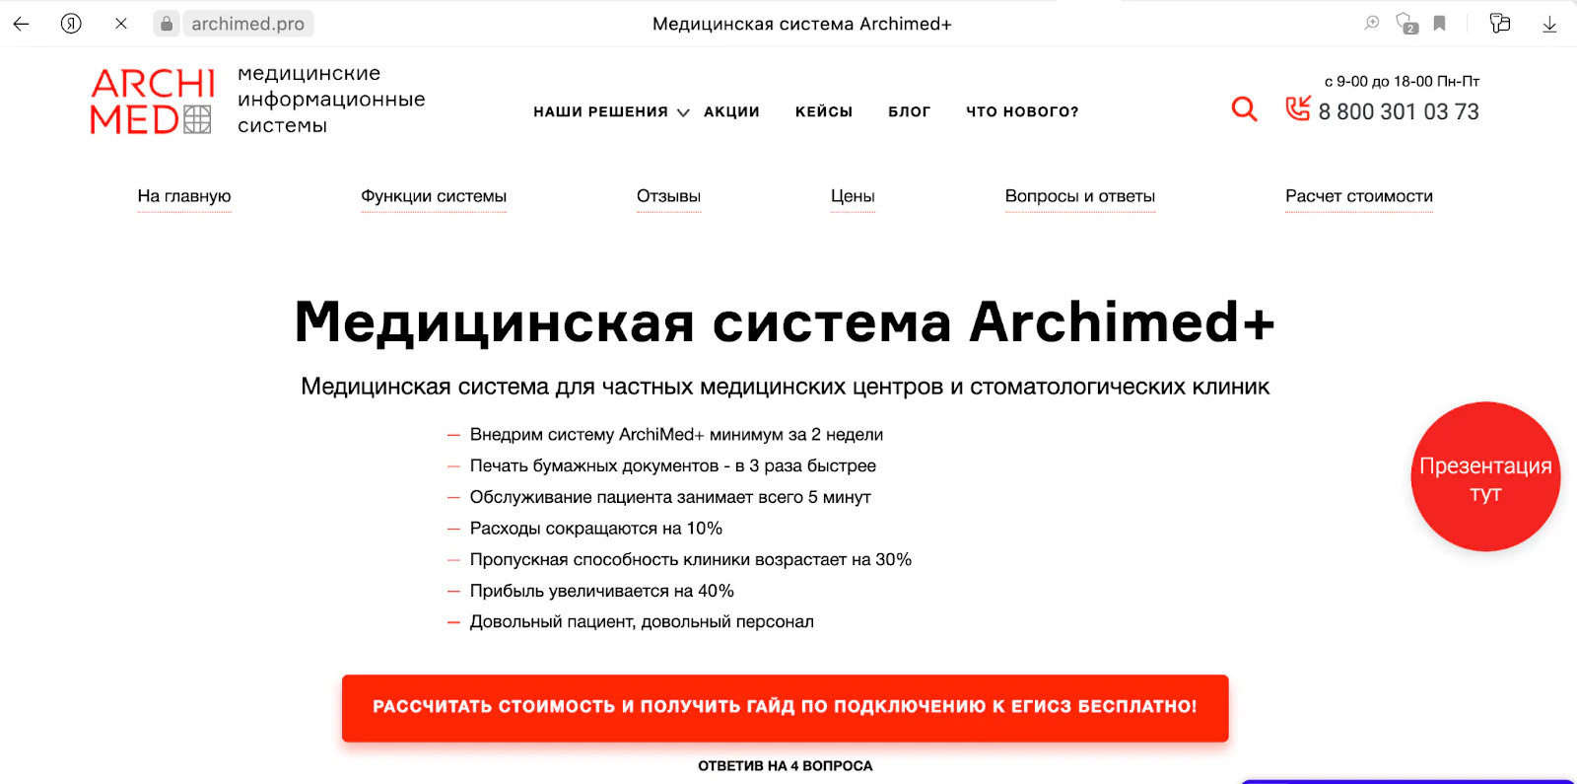1577x784 pixels.
Task: Go to the БЛОГ section
Action: pos(909,112)
